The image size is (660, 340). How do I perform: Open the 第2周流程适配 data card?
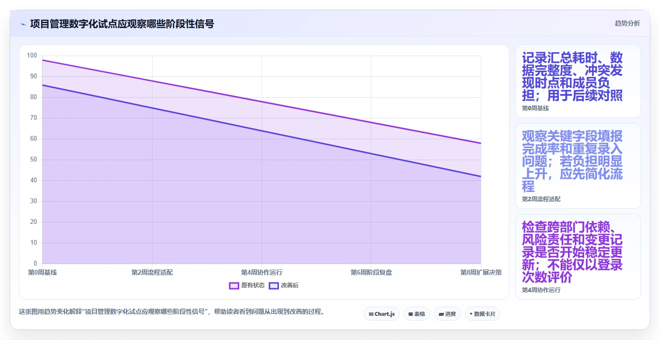[578, 166]
